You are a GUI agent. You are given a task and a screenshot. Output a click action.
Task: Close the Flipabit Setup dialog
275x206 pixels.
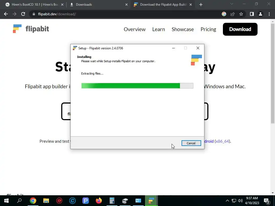click(x=198, y=48)
